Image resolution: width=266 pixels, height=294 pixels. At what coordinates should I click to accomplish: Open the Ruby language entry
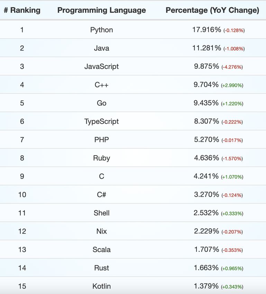pyautogui.click(x=102, y=158)
